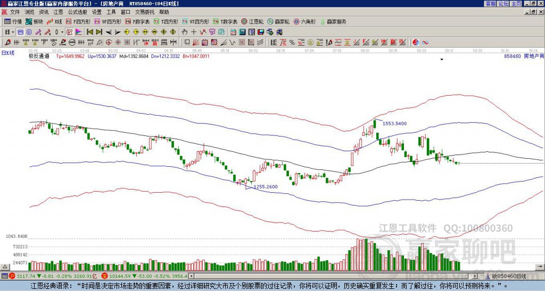Screen dimensions: 545x291
Task: Click the 客服 link in title bar
Action: coord(491,4)
